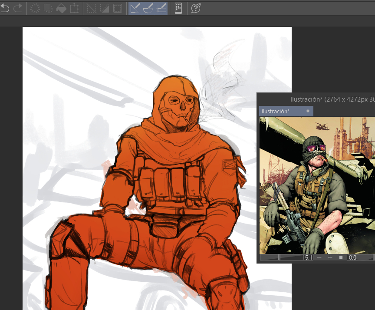The height and width of the screenshot is (310, 375).
Task: Toggle the Show Selection Border icon
Action: tap(118, 8)
